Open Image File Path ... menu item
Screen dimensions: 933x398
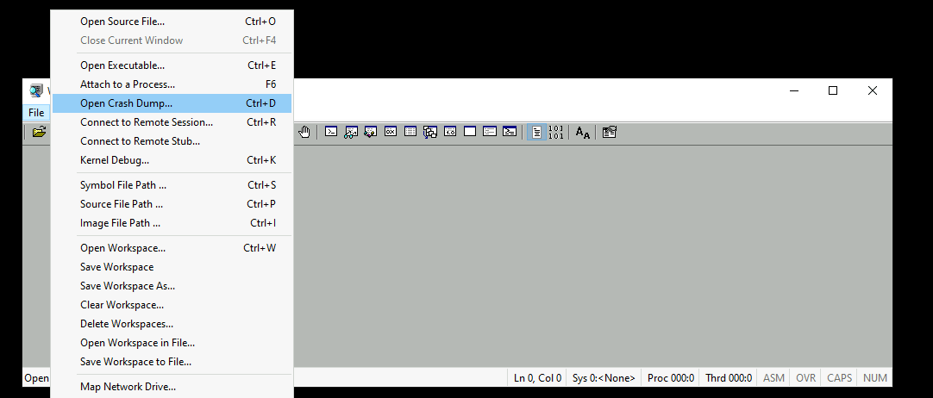pos(172,223)
